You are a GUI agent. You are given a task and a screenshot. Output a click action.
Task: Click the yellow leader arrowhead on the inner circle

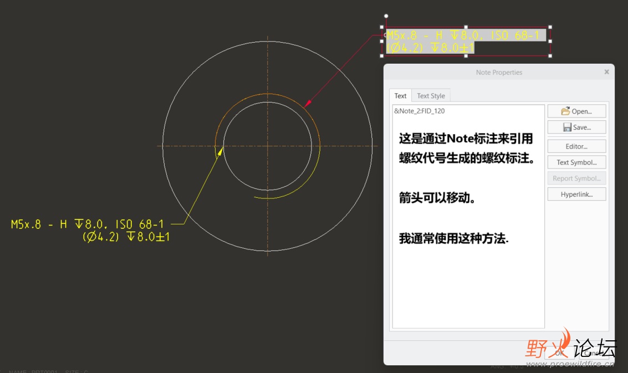pos(220,151)
